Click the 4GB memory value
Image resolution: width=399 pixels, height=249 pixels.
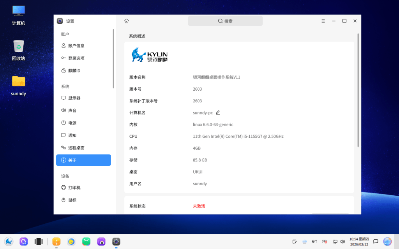click(x=197, y=148)
